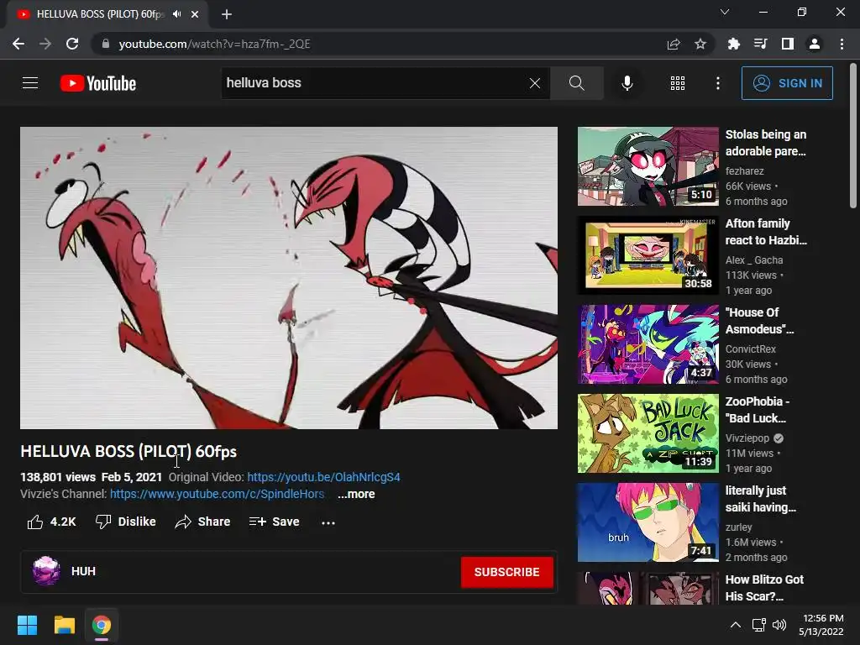Click the Chrome taskbar icon
The width and height of the screenshot is (860, 645).
coord(101,625)
